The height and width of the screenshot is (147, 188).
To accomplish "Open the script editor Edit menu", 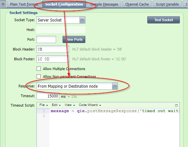I will tap(56, 105).
